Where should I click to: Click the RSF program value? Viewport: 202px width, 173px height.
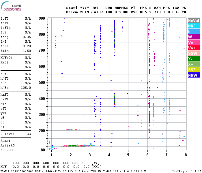(134, 12)
